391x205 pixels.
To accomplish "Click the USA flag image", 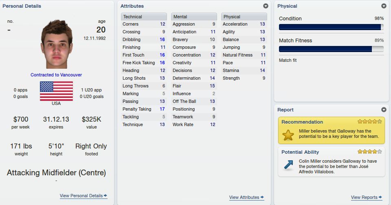I will tap(56, 91).
